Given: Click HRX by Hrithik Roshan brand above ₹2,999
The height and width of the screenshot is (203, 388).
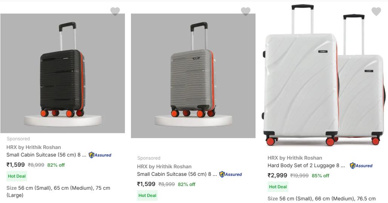Looking at the screenshot, I should click(295, 158).
